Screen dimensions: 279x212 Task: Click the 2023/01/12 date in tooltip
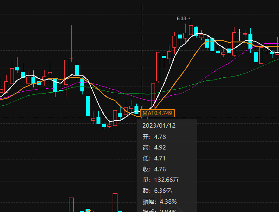pyautogui.click(x=159, y=125)
